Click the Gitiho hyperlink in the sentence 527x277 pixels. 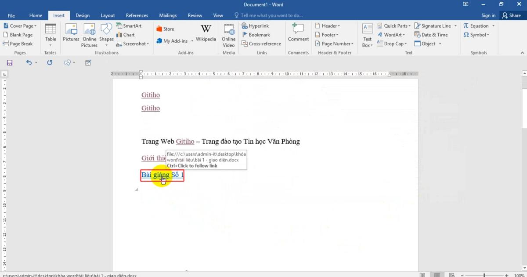click(x=185, y=141)
